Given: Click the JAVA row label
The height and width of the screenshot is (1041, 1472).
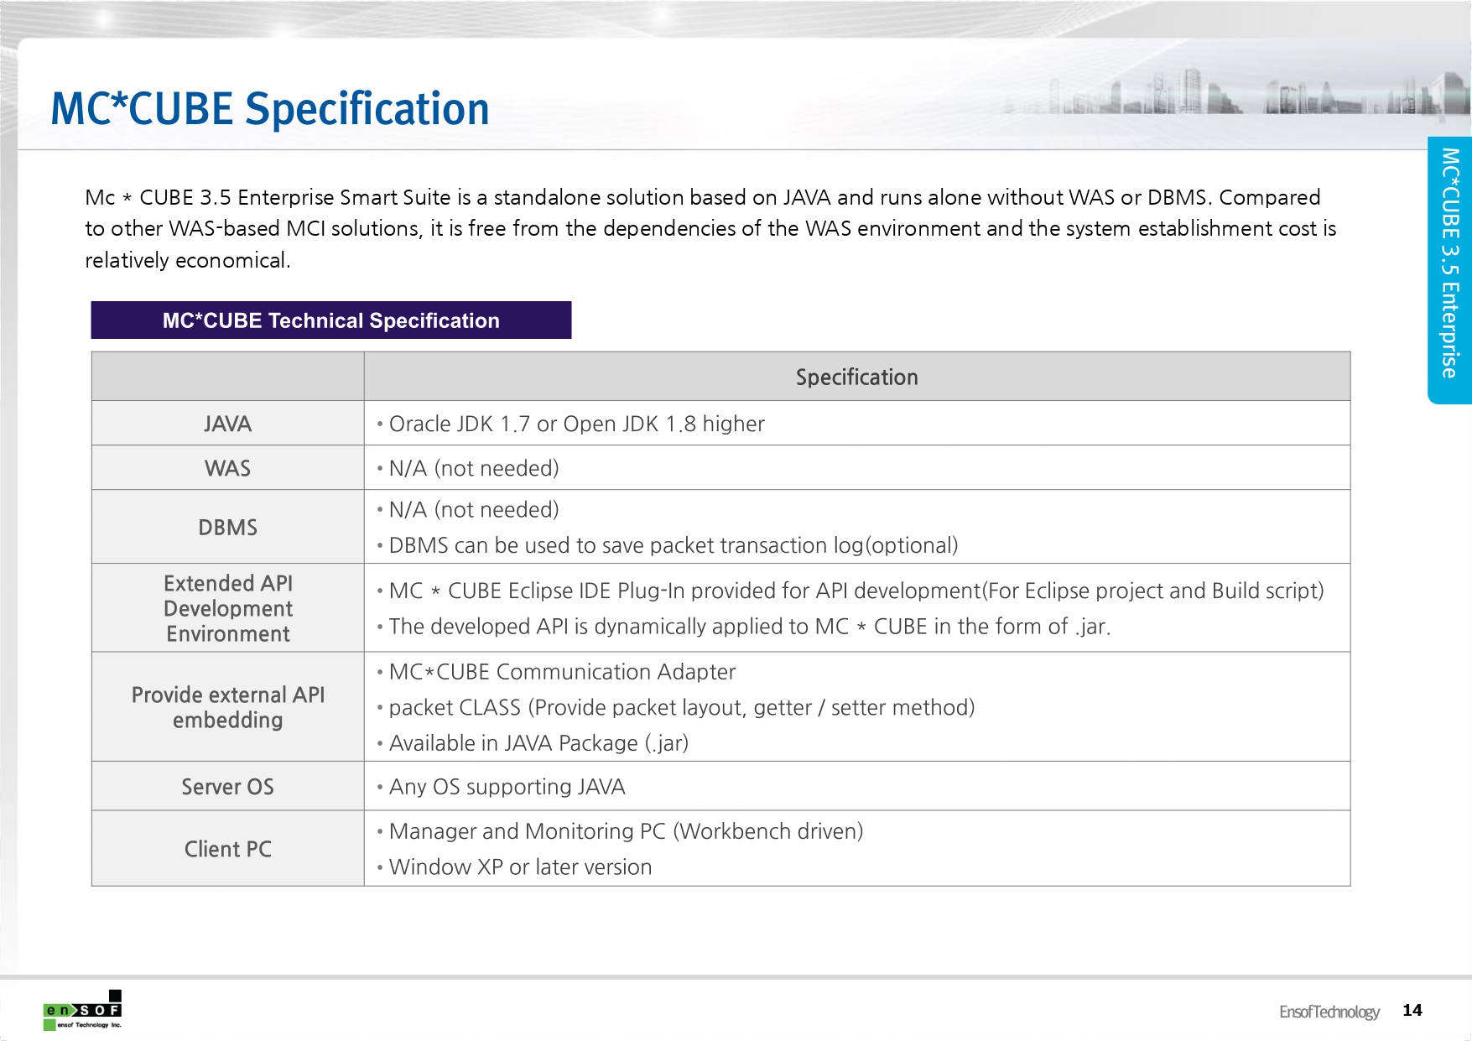Looking at the screenshot, I should 227,424.
